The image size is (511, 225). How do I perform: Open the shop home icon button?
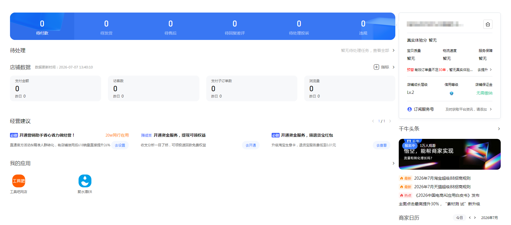pos(488,24)
